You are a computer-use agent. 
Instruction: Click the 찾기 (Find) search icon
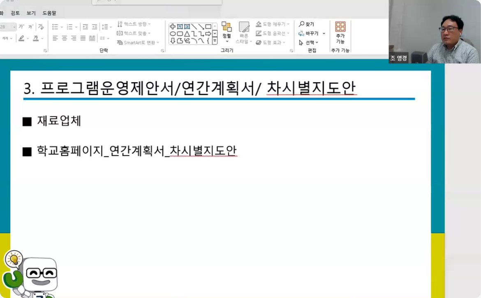(302, 24)
